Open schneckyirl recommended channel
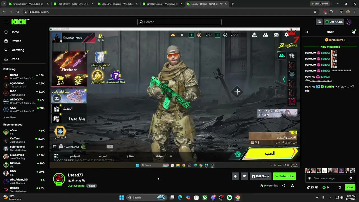Viewport: 359px width, 202px height. 24,148
